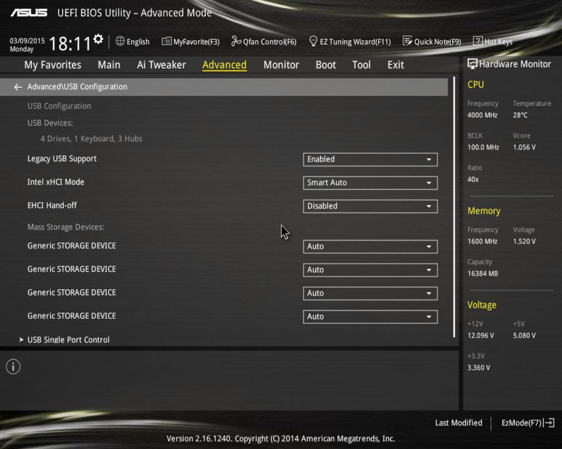The width and height of the screenshot is (562, 449).
Task: Switch to the Ai Tweaker tab
Action: coord(161,64)
